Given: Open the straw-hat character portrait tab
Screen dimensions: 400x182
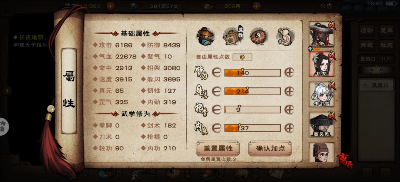Looking at the screenshot, I should [x=206, y=36].
